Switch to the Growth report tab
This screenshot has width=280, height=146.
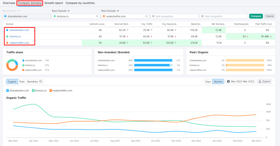click(x=54, y=3)
